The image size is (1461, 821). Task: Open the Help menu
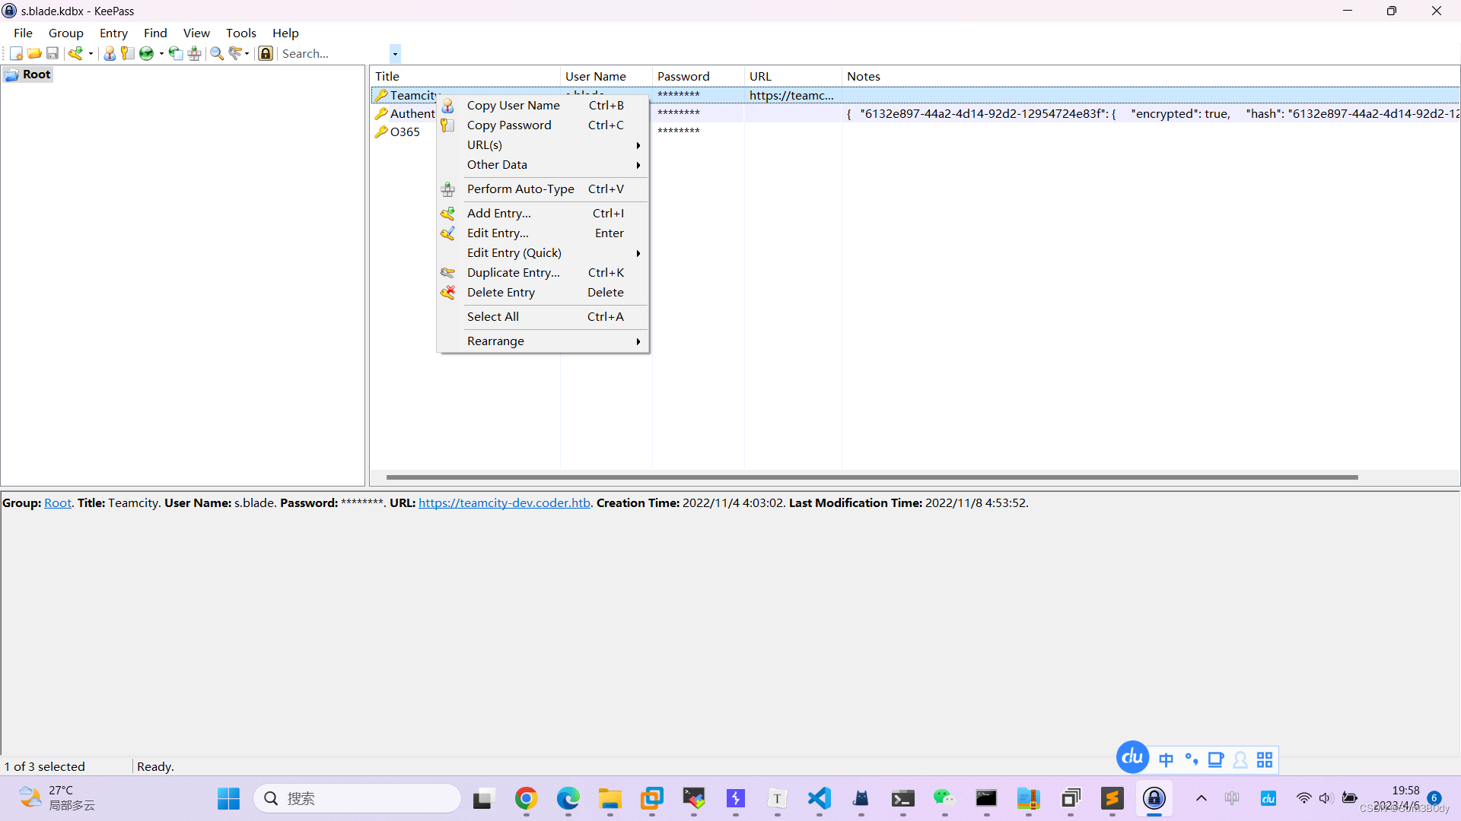pos(285,33)
